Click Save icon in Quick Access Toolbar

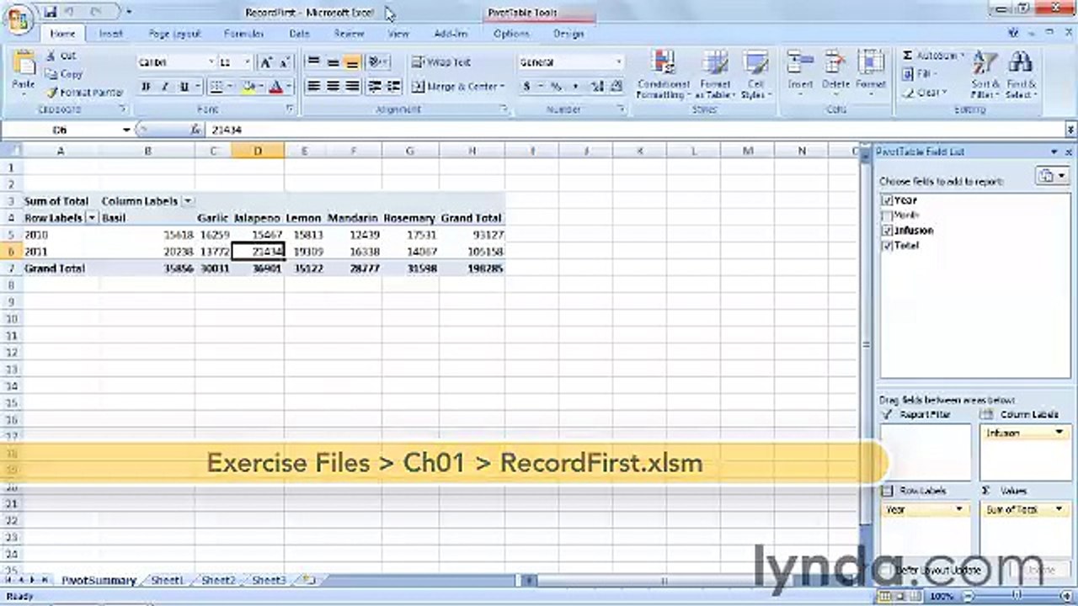[51, 13]
